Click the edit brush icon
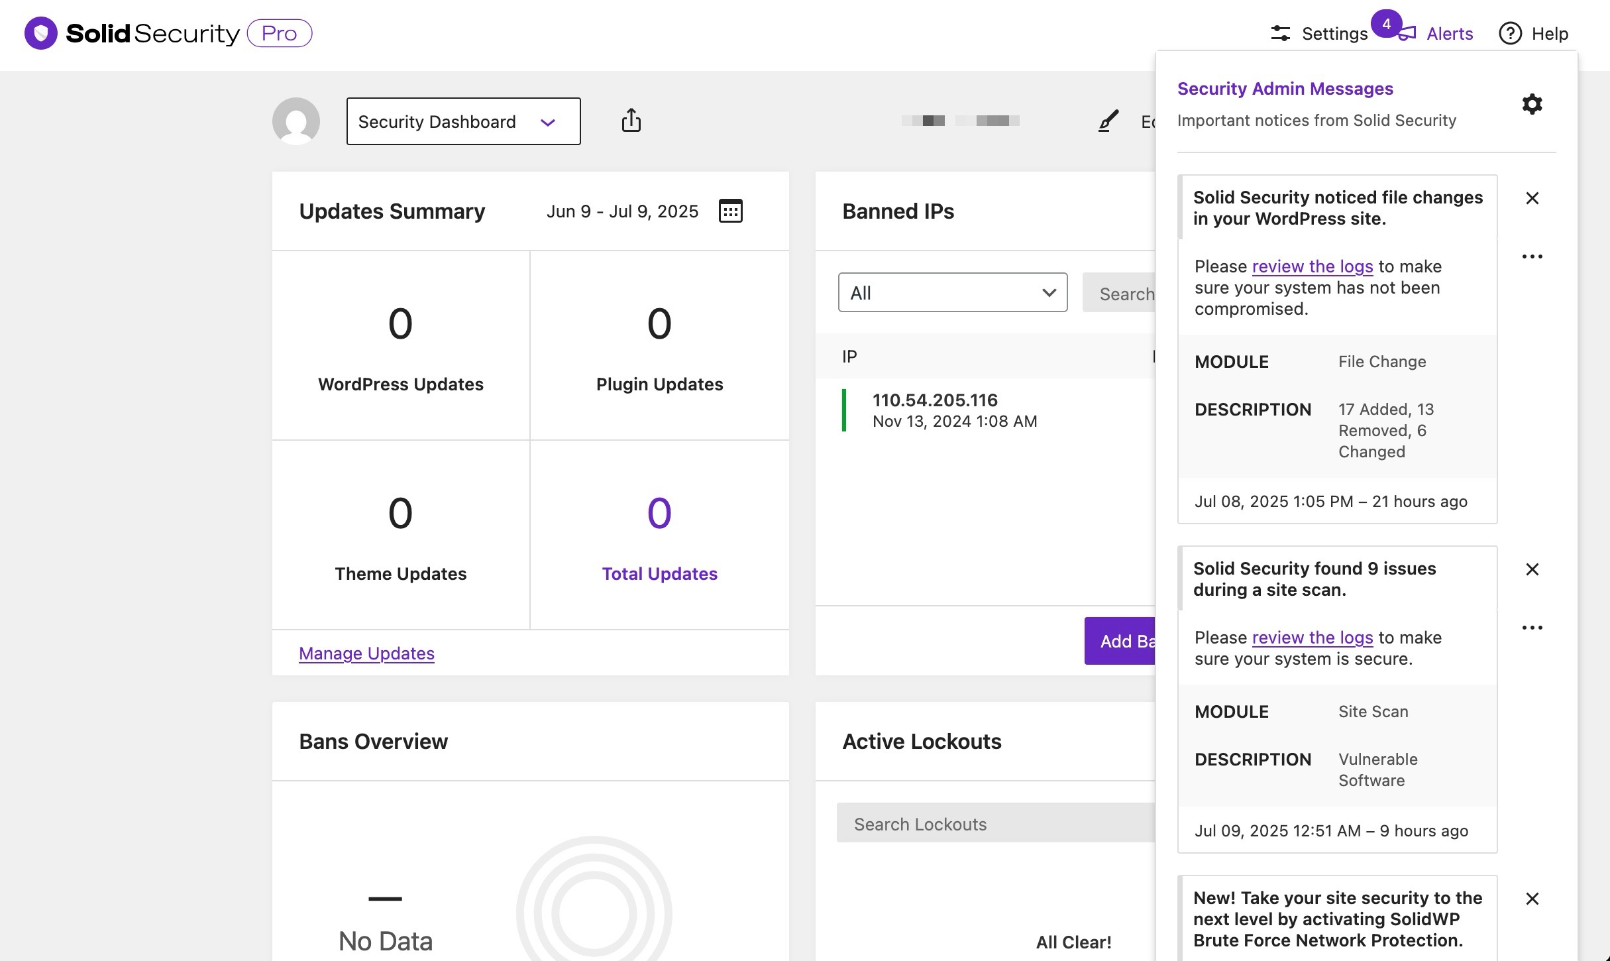This screenshot has width=1610, height=961. pos(1108,121)
